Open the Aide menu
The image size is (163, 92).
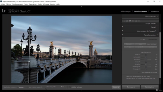tap(58, 4)
